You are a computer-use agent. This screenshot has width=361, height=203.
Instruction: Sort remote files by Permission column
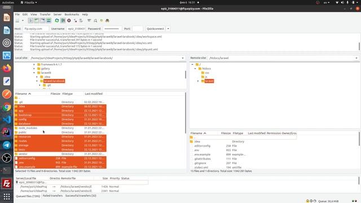[274, 133]
